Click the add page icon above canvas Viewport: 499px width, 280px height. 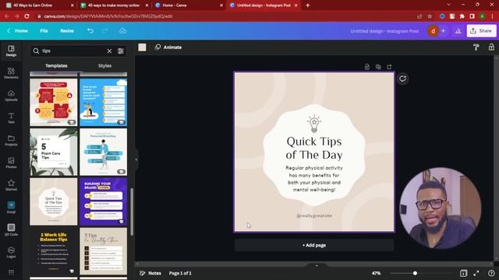click(x=389, y=67)
